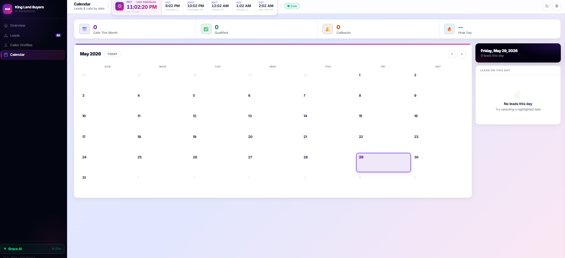Select May 12 on the calendar

click(x=217, y=121)
